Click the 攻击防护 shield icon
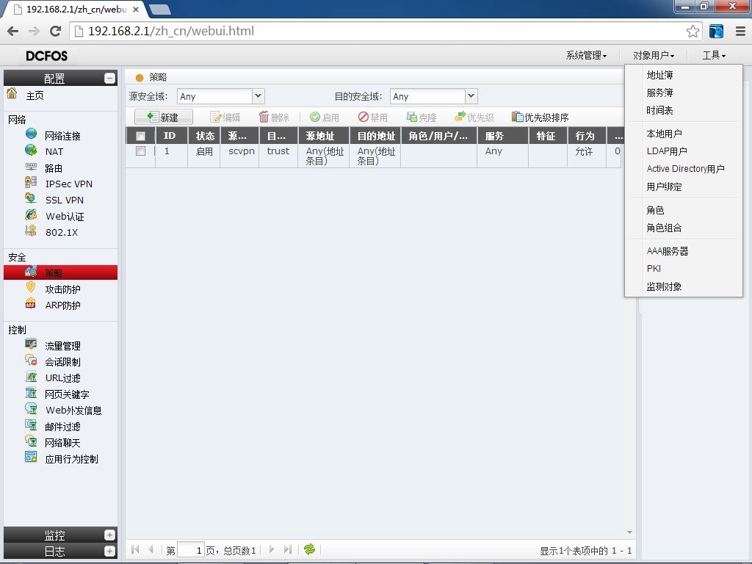Image resolution: width=752 pixels, height=564 pixels. [x=31, y=287]
